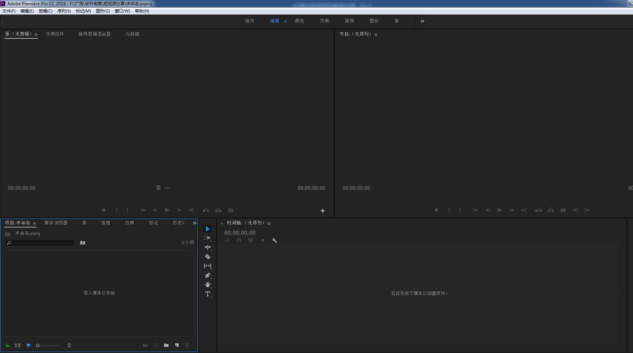
Task: Play the Program monitor
Action: [x=499, y=210]
